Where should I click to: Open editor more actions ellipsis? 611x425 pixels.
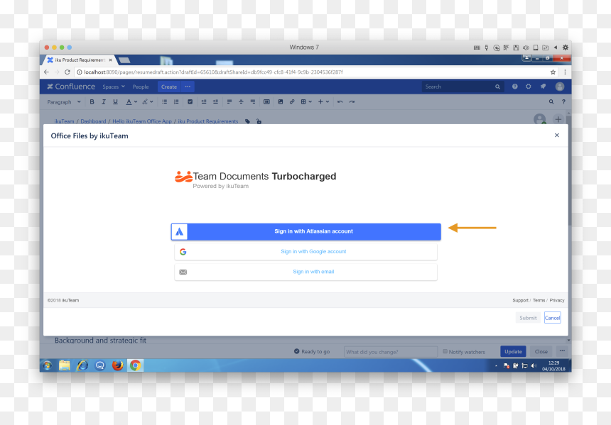point(562,351)
